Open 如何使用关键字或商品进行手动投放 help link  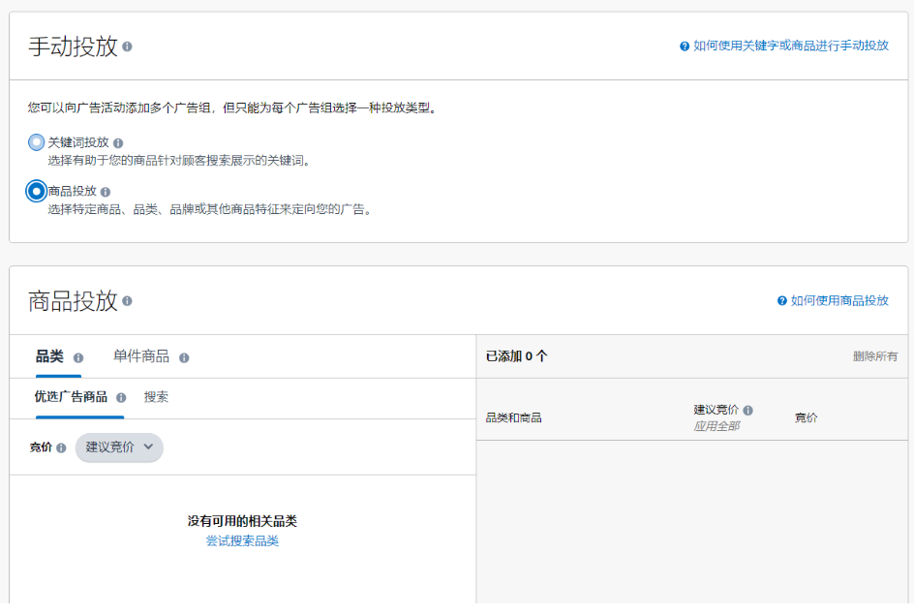coord(790,46)
